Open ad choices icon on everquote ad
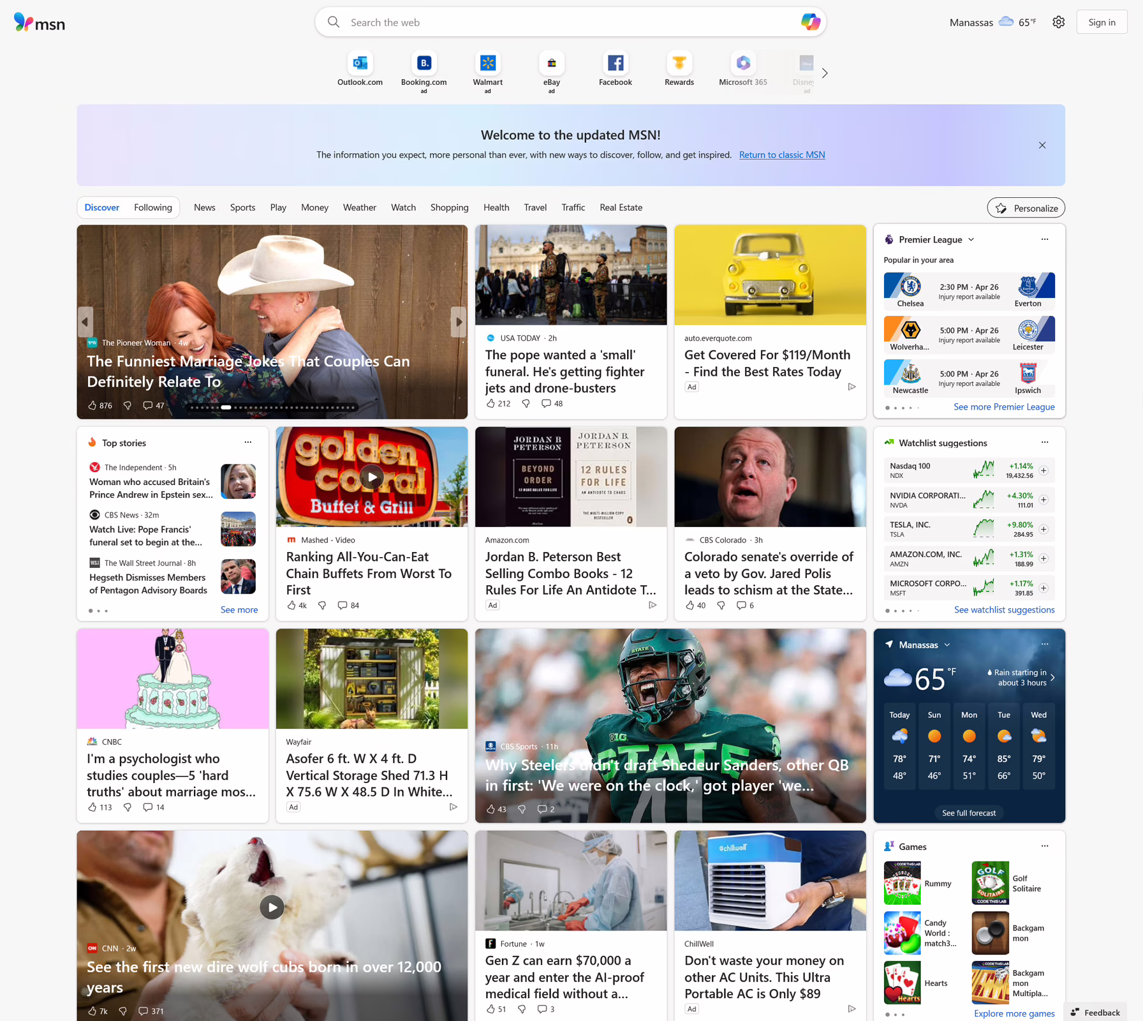 coord(852,387)
